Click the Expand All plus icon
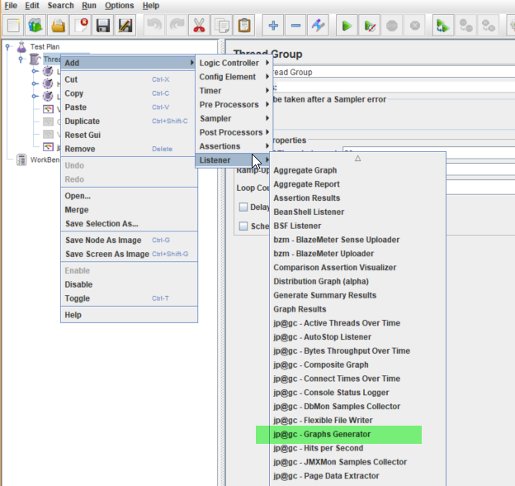 click(x=274, y=26)
